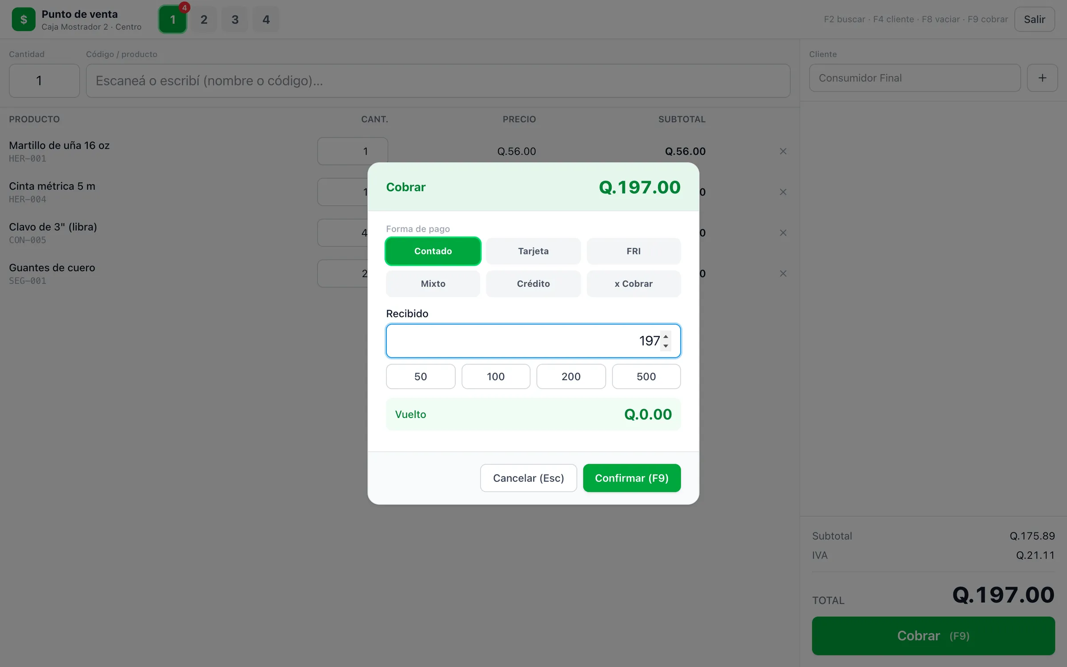Decrease Recibido amount with down arrow
This screenshot has width=1067, height=667.
pyautogui.click(x=666, y=346)
